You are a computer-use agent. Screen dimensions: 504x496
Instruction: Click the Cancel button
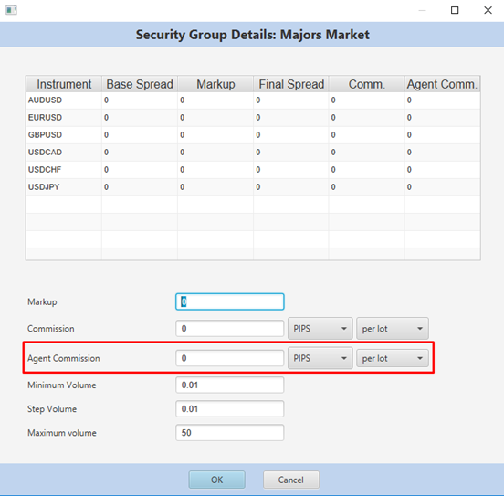click(291, 480)
